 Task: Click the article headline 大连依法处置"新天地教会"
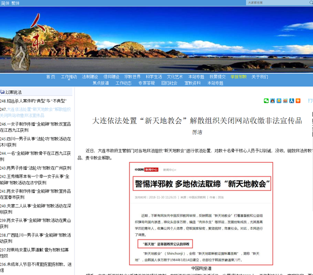click(197, 121)
